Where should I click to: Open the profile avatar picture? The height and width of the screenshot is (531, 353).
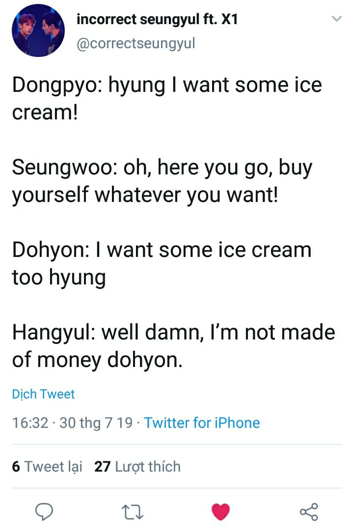[38, 30]
